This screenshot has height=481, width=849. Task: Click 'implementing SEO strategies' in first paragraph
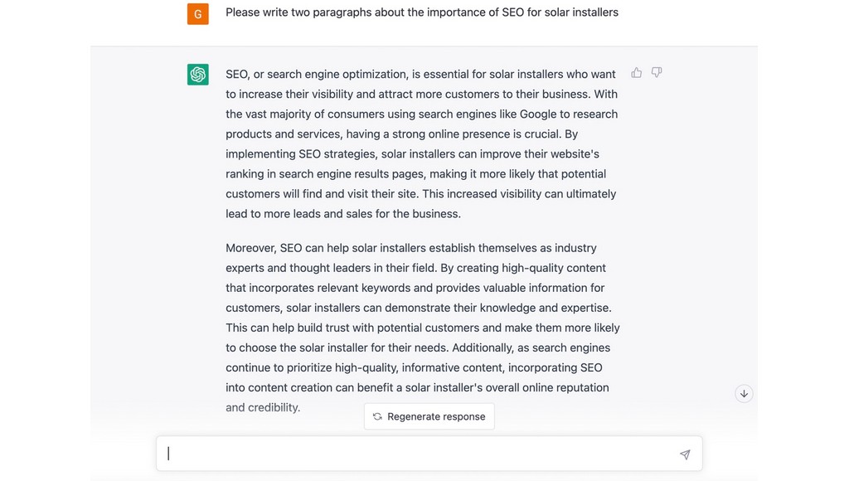coord(300,153)
